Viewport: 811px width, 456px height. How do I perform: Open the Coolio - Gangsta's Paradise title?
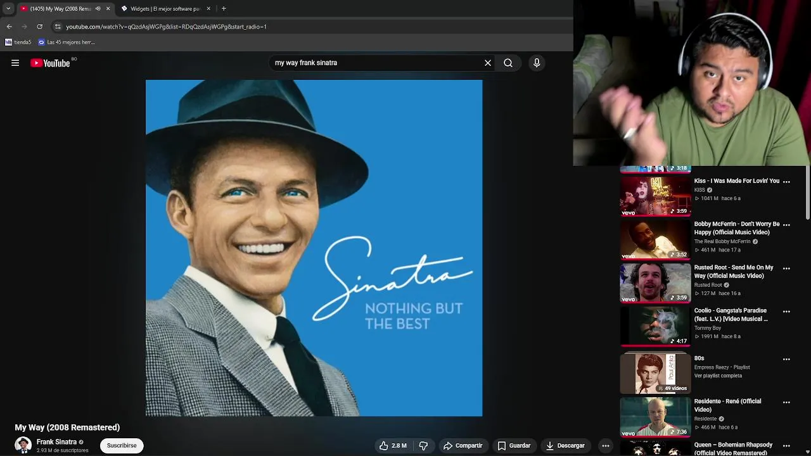[731, 315]
